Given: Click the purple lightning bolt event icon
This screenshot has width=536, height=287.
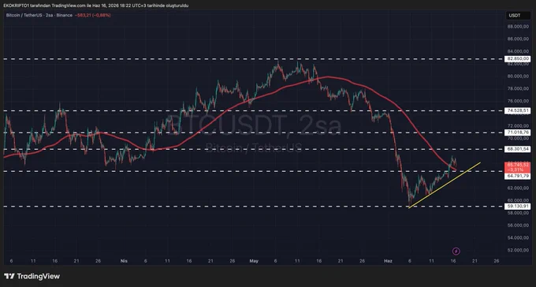Looking at the screenshot, I should click(456, 252).
